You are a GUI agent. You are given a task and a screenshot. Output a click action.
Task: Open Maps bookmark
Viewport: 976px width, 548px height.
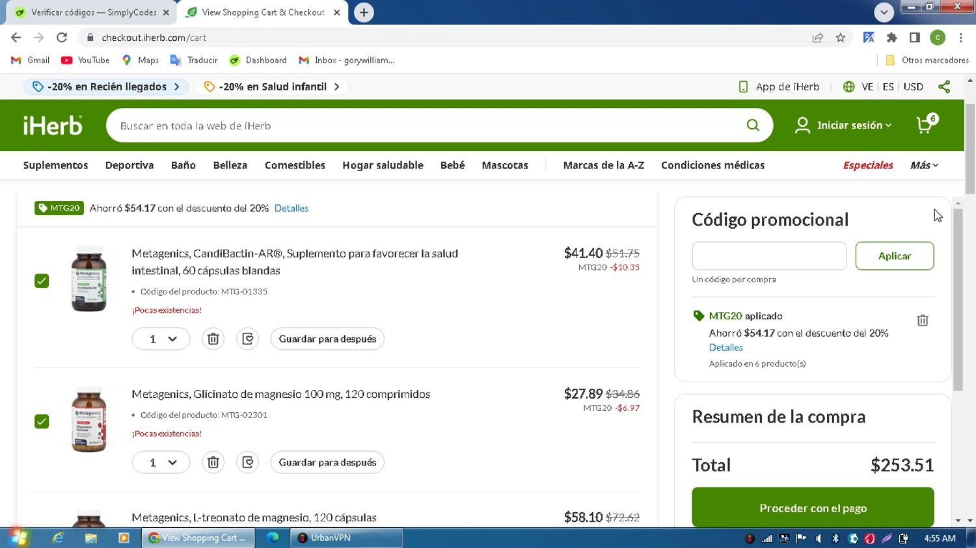[141, 60]
